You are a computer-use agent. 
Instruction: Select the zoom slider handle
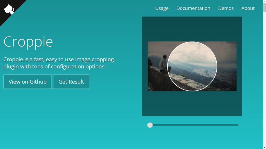(x=150, y=125)
